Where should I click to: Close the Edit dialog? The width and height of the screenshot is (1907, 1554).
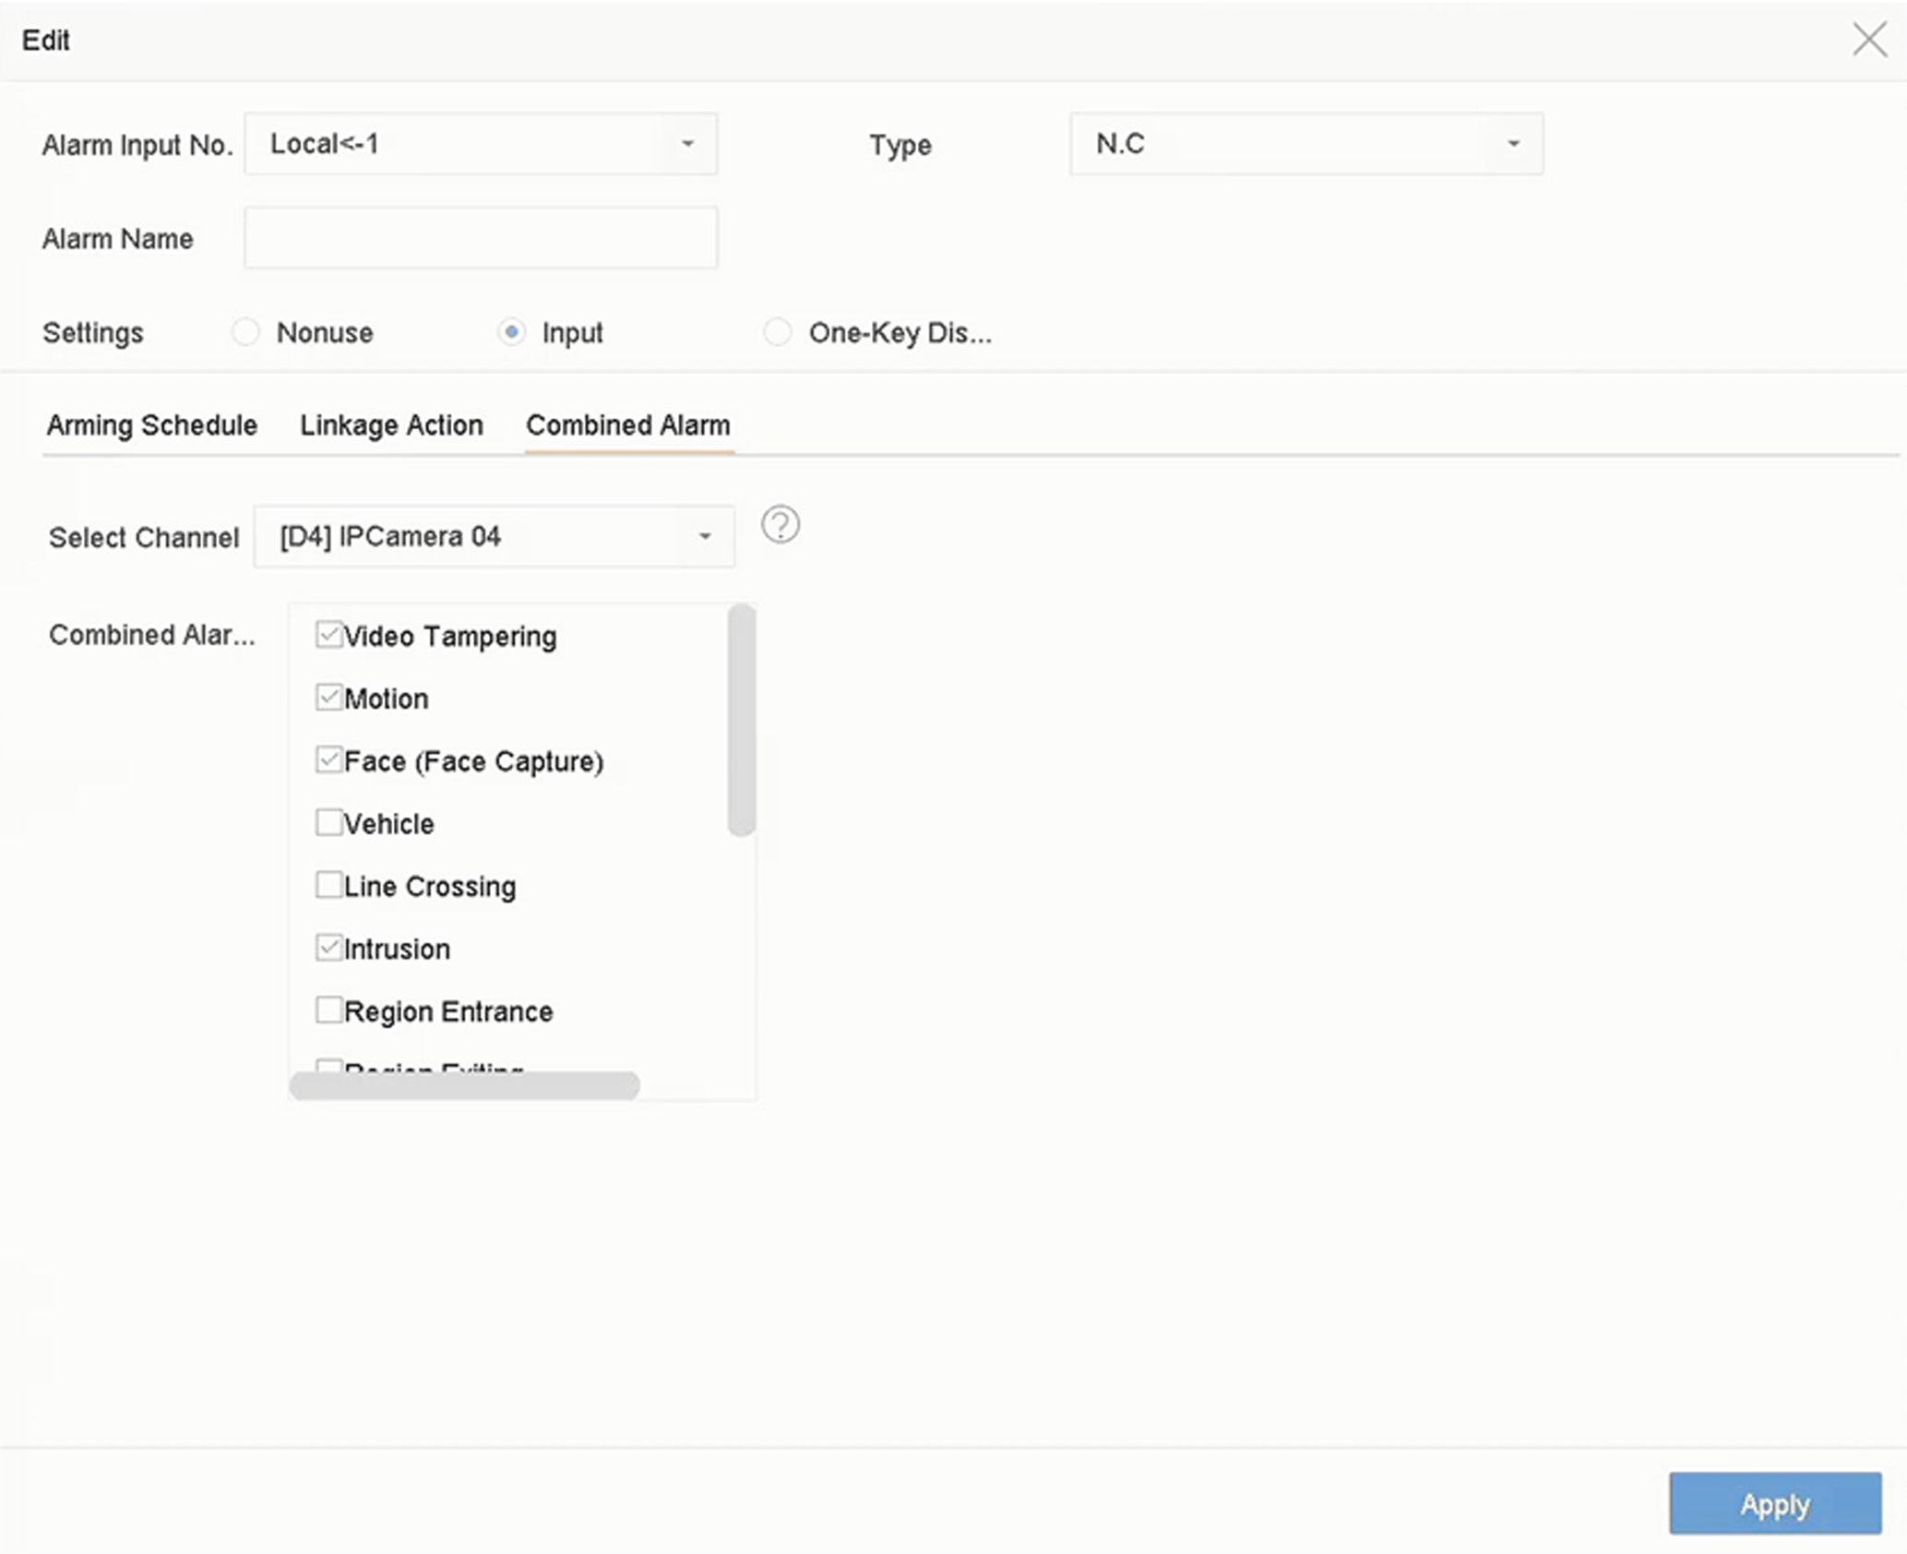point(1869,40)
